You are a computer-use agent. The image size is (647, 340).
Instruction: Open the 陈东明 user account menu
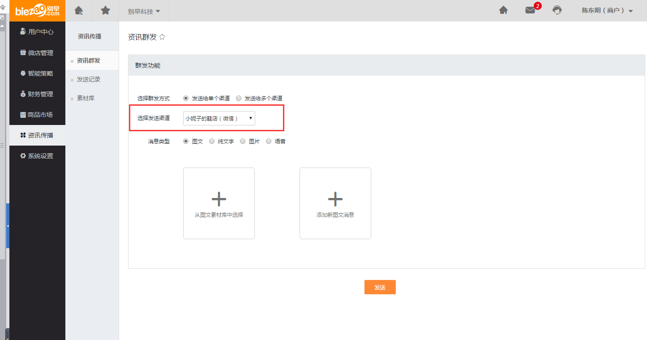tap(607, 11)
